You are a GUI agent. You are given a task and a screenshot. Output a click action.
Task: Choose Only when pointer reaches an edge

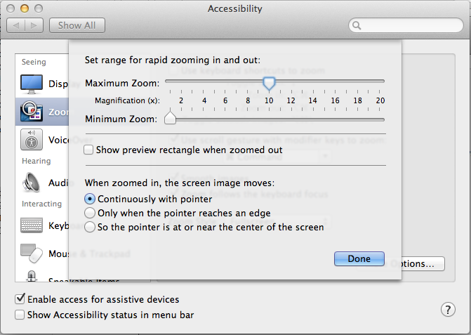(x=89, y=213)
